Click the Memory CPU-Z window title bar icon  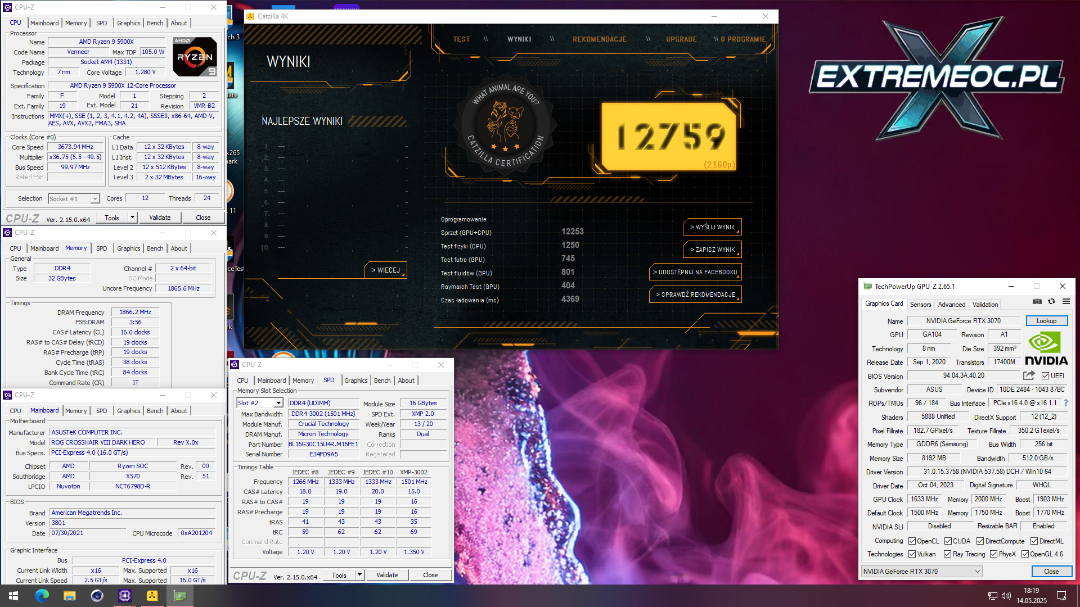(x=8, y=233)
